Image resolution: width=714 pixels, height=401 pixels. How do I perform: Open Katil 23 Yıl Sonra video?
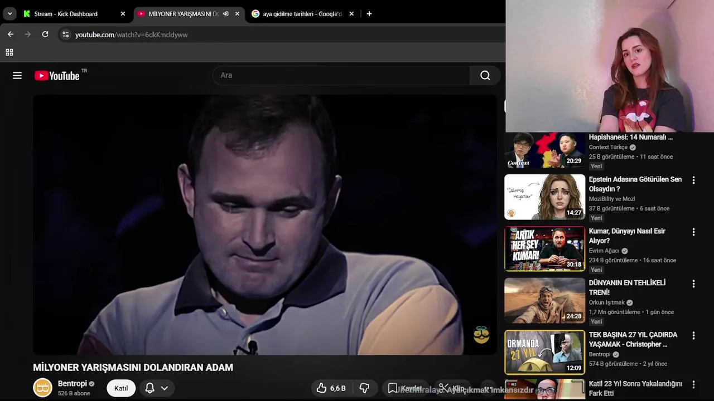(635, 388)
